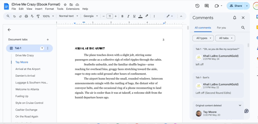The width and height of the screenshot is (258, 124).
Task: Jump to Fueling Up heading
Action: click(x=22, y=96)
